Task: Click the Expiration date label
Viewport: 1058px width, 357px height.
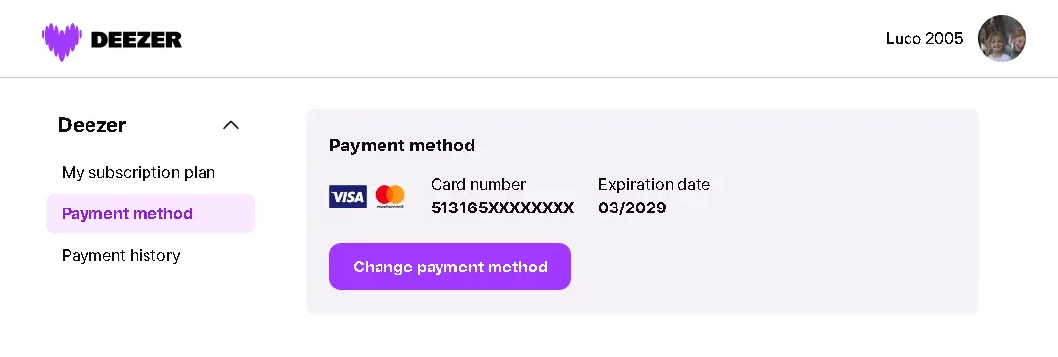Action: point(654,184)
